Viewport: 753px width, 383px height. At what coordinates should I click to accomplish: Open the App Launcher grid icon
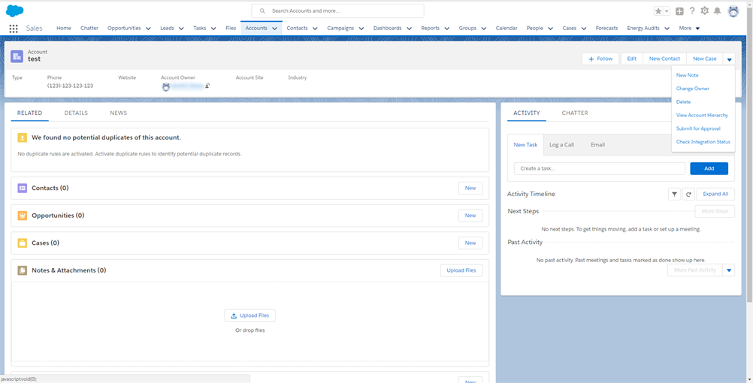(x=14, y=29)
